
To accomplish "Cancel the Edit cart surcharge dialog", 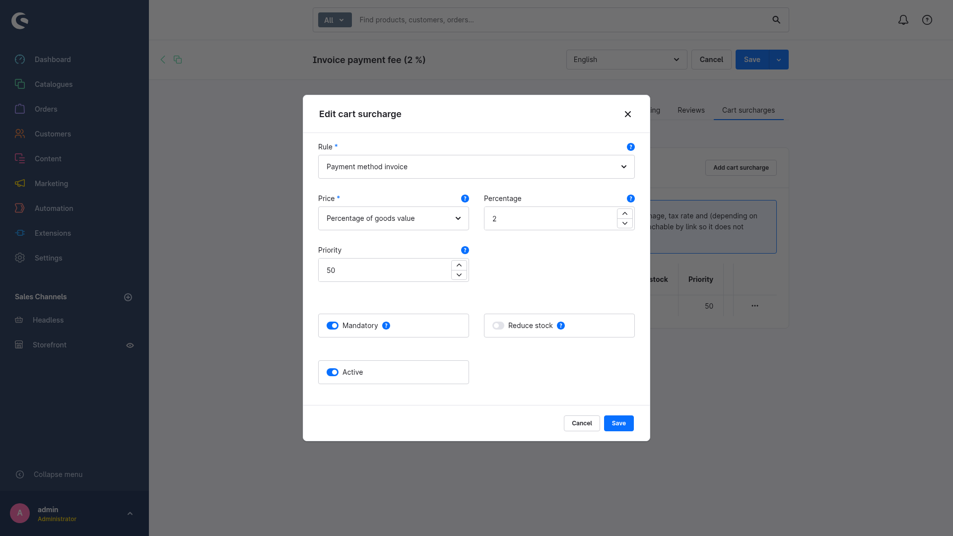I will [582, 423].
